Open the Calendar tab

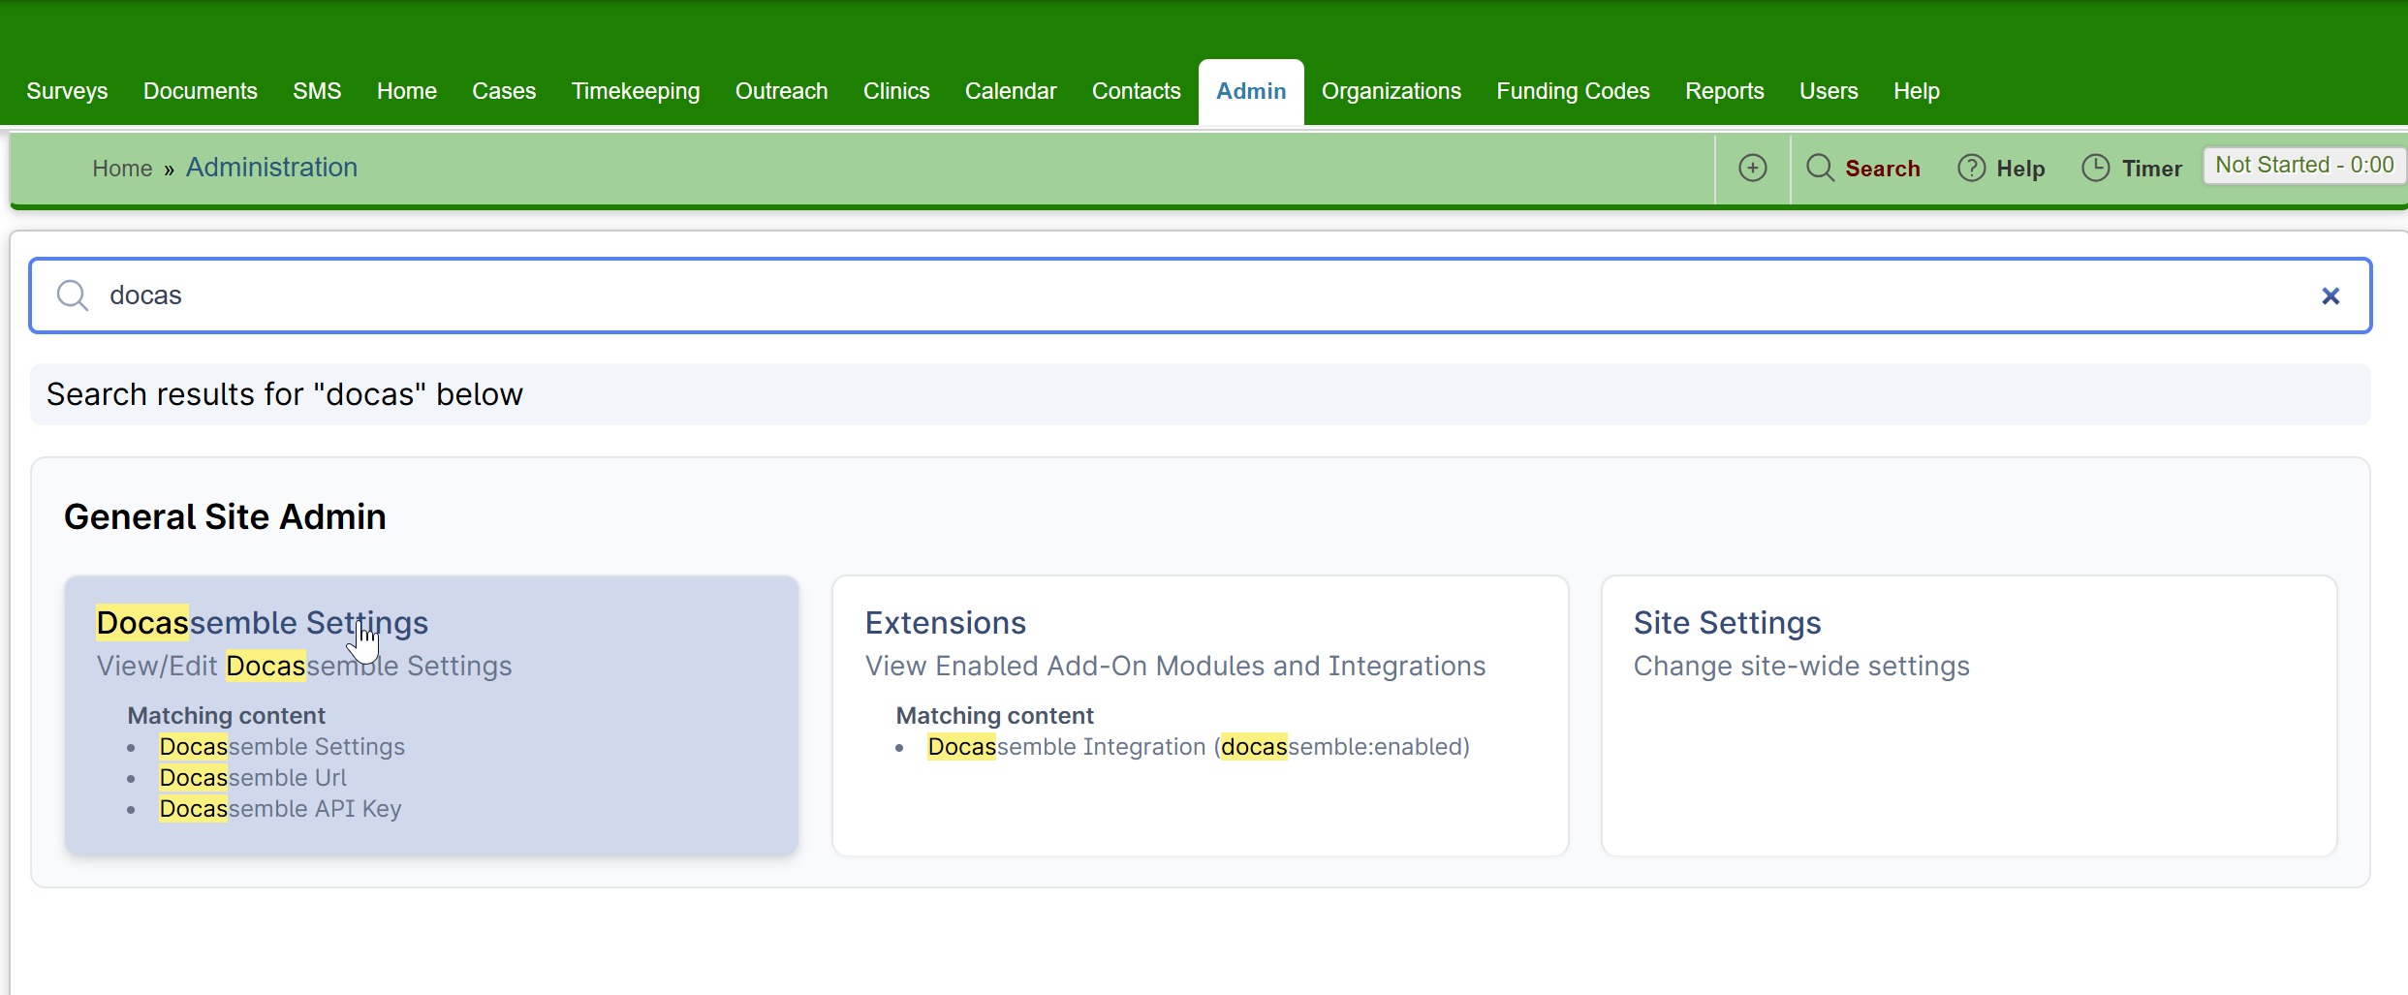point(1011,91)
